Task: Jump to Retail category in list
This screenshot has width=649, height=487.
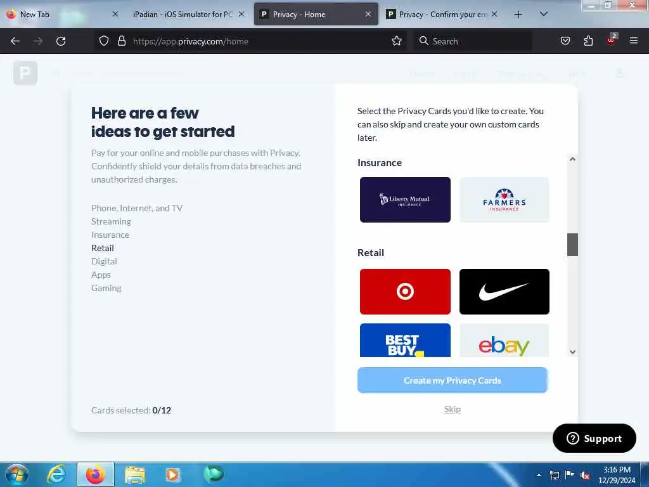Action: click(x=102, y=248)
